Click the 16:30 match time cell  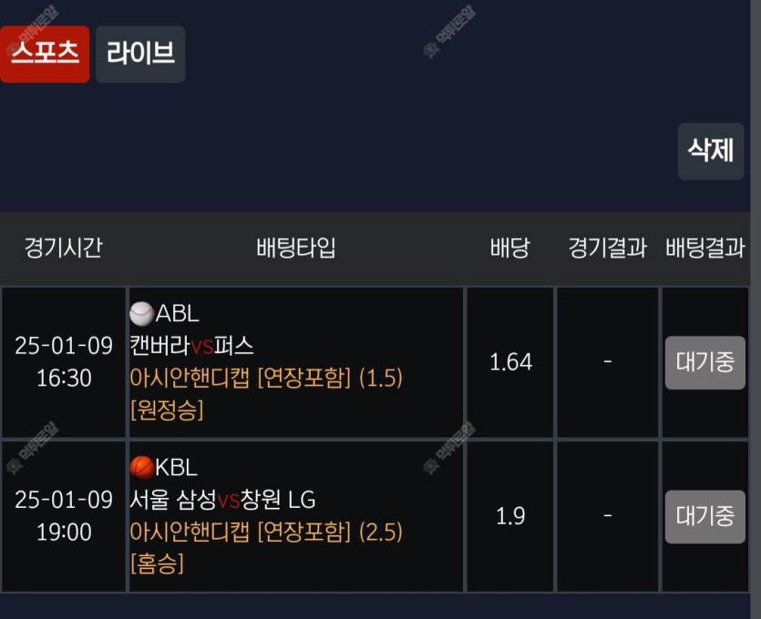point(64,378)
